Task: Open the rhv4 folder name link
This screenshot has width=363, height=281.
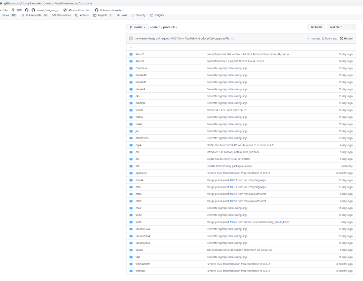Action: click(x=138, y=208)
